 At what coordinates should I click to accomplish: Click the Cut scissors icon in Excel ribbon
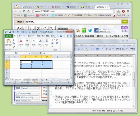14,40
